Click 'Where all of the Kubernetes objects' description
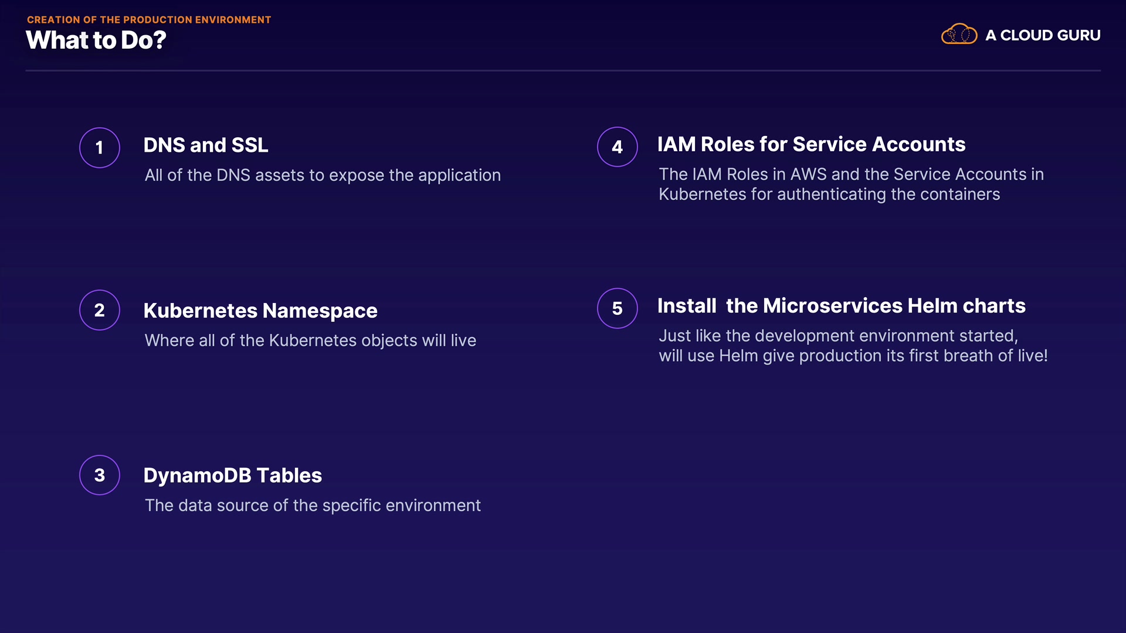The image size is (1126, 633). 310,341
